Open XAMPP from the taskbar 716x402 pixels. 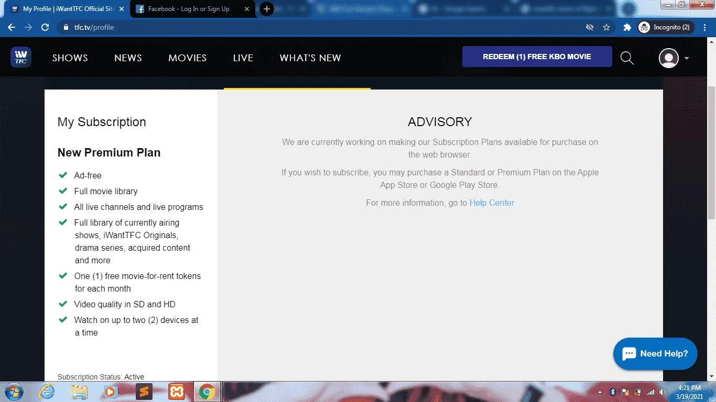pos(176,392)
